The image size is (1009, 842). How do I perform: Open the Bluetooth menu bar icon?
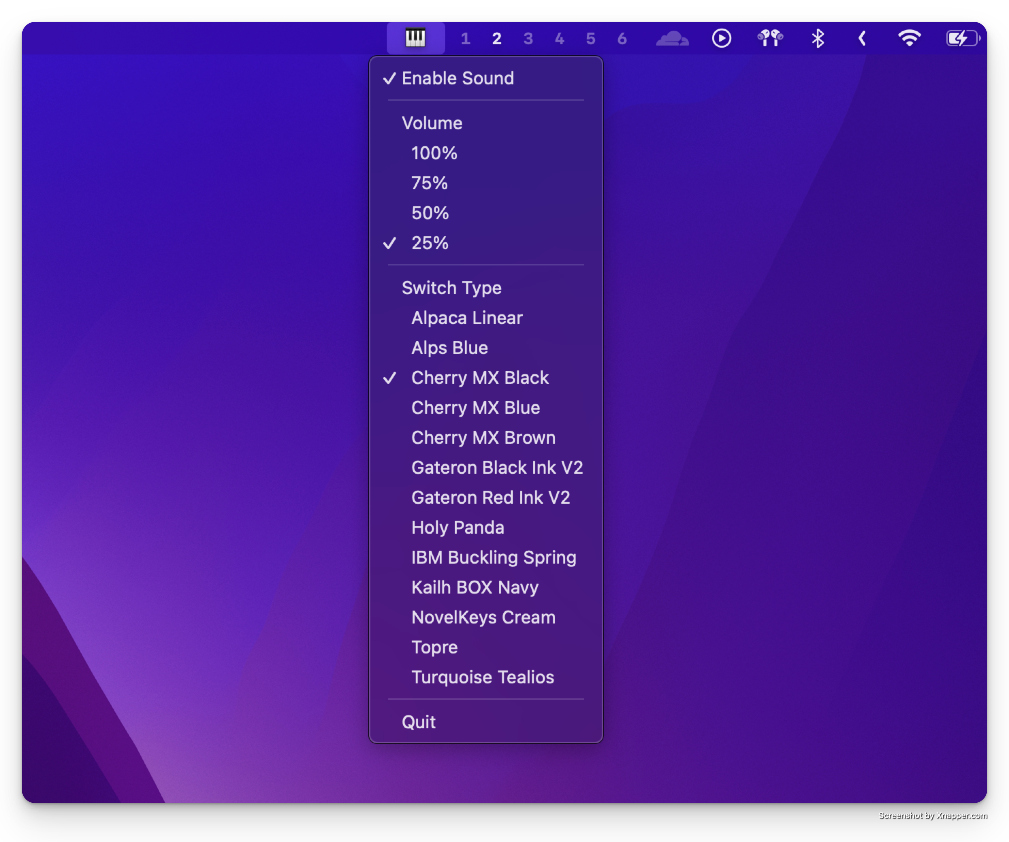click(x=818, y=38)
